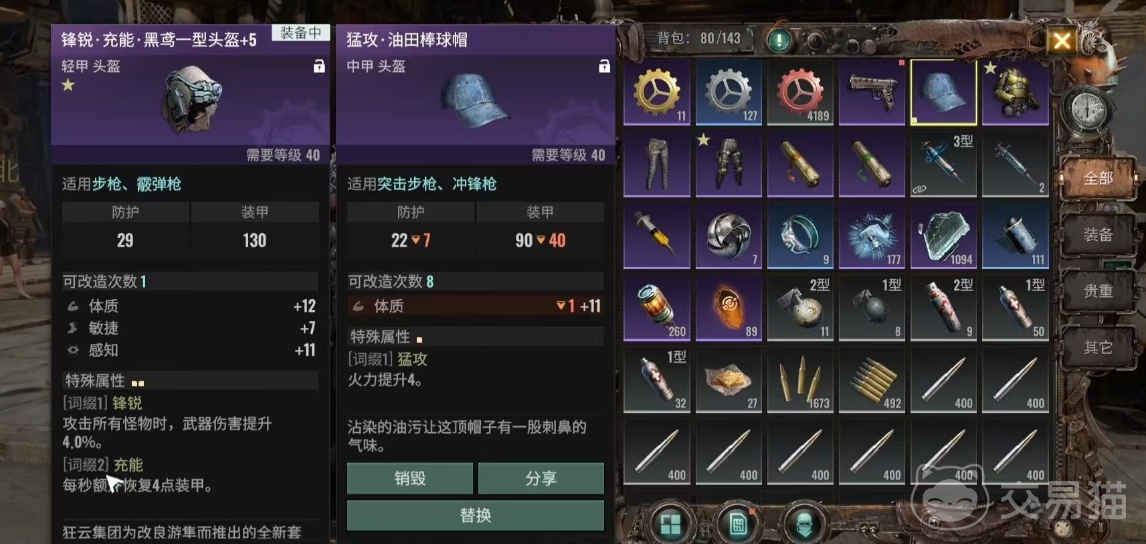Open the 其它 category tab
1146x544 pixels.
[x=1098, y=347]
